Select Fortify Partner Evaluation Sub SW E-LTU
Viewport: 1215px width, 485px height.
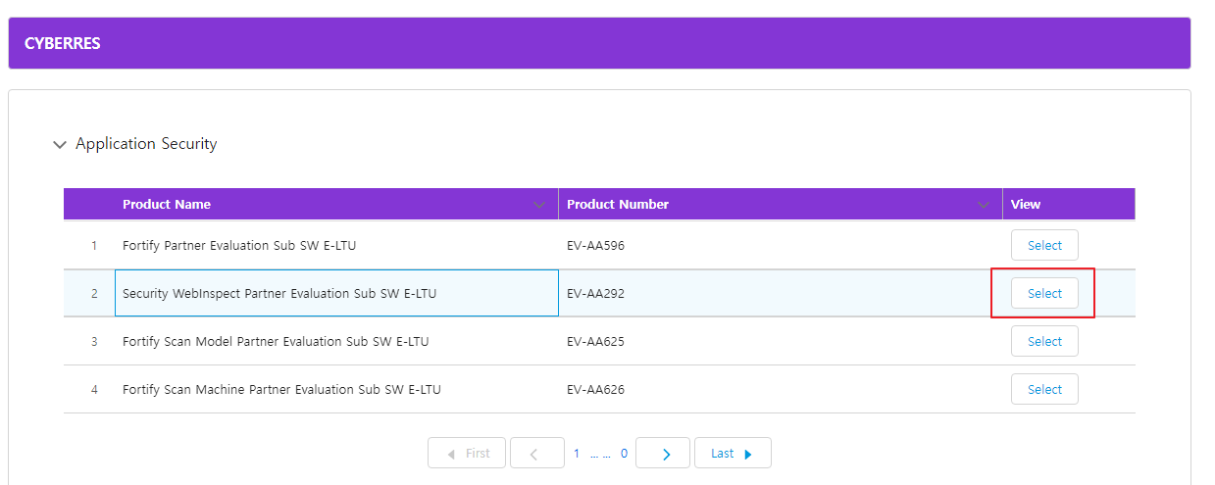click(x=1044, y=245)
